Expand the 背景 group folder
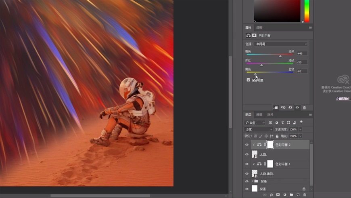 [x=252, y=181]
